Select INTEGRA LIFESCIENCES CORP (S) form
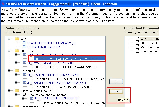The image size is (159, 107). 56,98
